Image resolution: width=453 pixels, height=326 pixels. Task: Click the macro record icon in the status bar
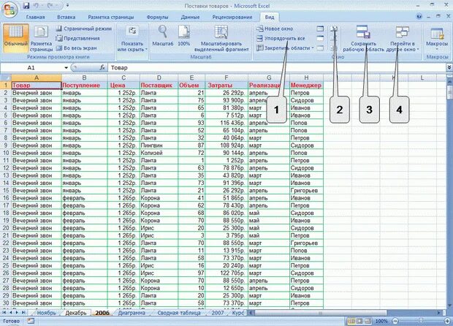(31, 321)
